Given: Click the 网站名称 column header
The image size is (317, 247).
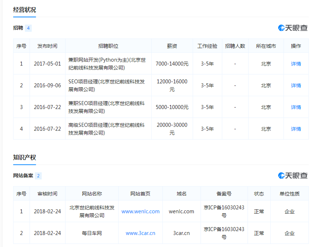Looking at the screenshot, I should click(92, 194).
